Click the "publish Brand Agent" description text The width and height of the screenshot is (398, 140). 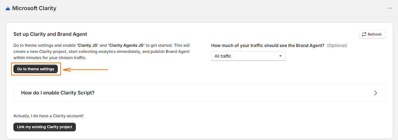click(169, 52)
